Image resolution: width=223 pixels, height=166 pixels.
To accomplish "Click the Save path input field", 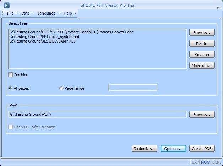I will point(98,114).
